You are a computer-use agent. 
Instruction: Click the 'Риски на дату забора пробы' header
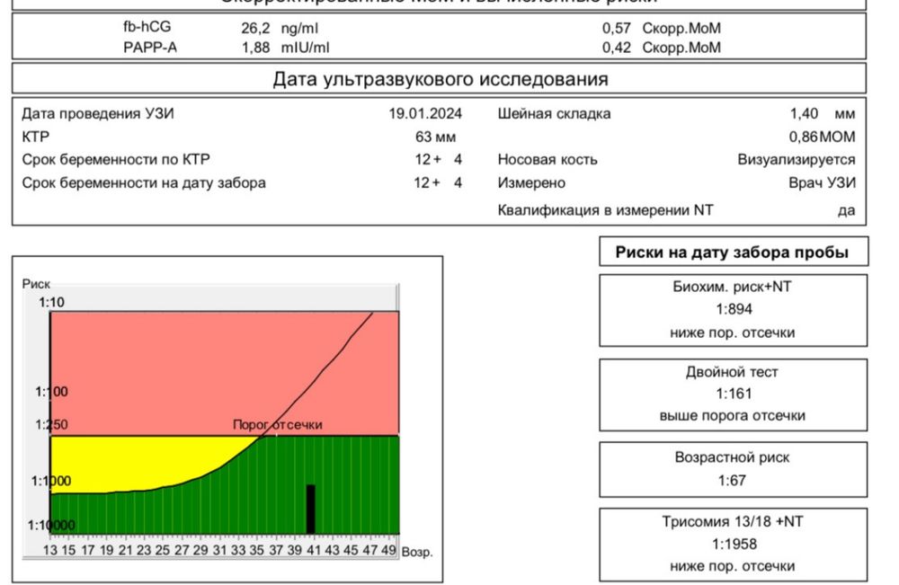click(734, 252)
